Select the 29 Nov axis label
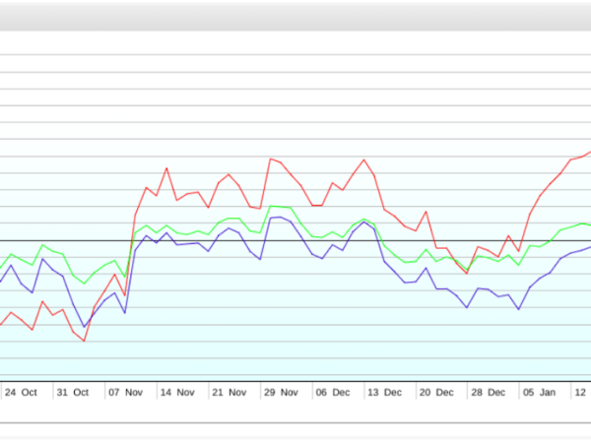This screenshot has width=591, height=443. (281, 392)
